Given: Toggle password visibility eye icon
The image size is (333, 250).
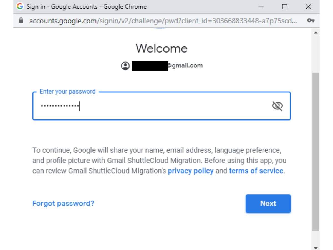Looking at the screenshot, I should 277,106.
